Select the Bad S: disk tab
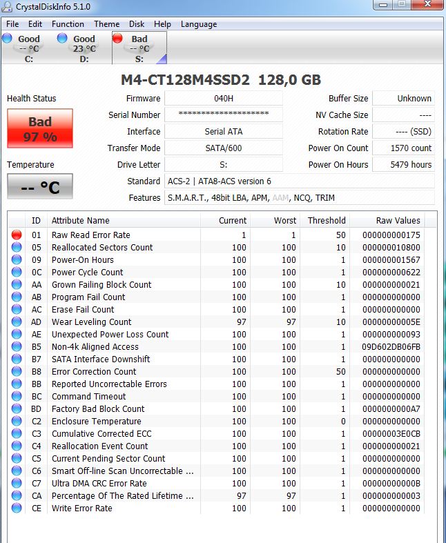The height and width of the screenshot is (543, 446). (139, 48)
